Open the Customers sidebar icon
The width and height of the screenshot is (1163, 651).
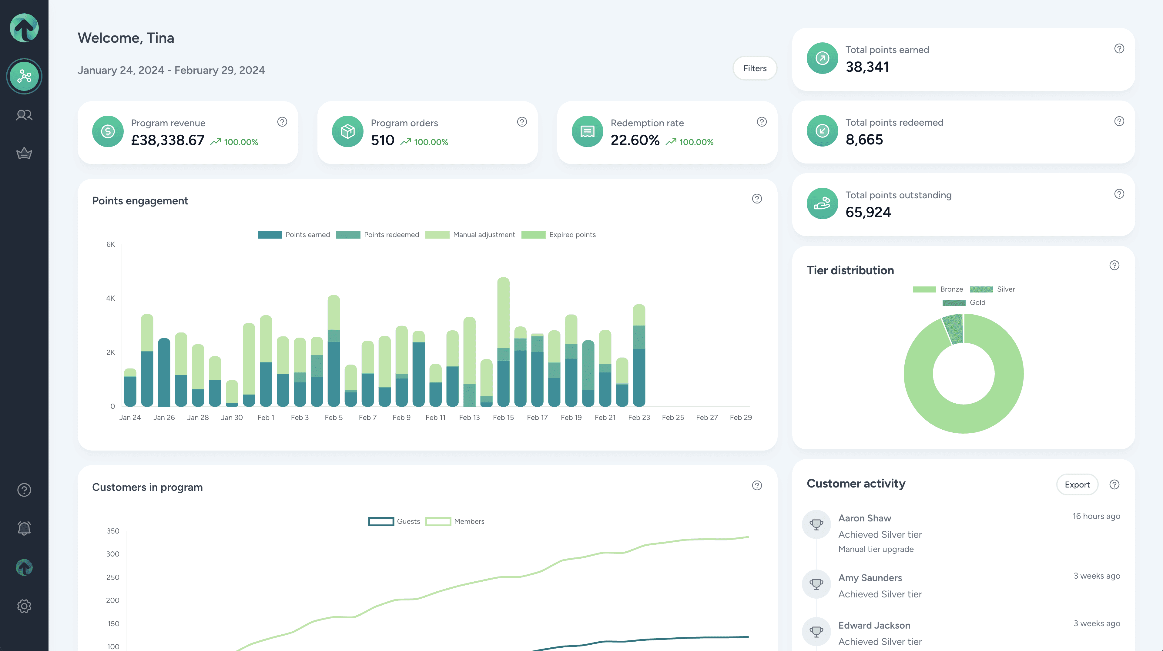point(24,115)
